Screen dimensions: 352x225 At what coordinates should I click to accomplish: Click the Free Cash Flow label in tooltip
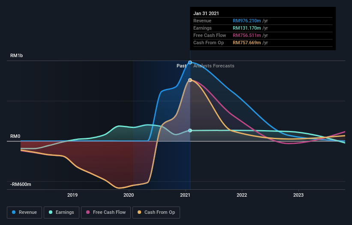(210, 35)
